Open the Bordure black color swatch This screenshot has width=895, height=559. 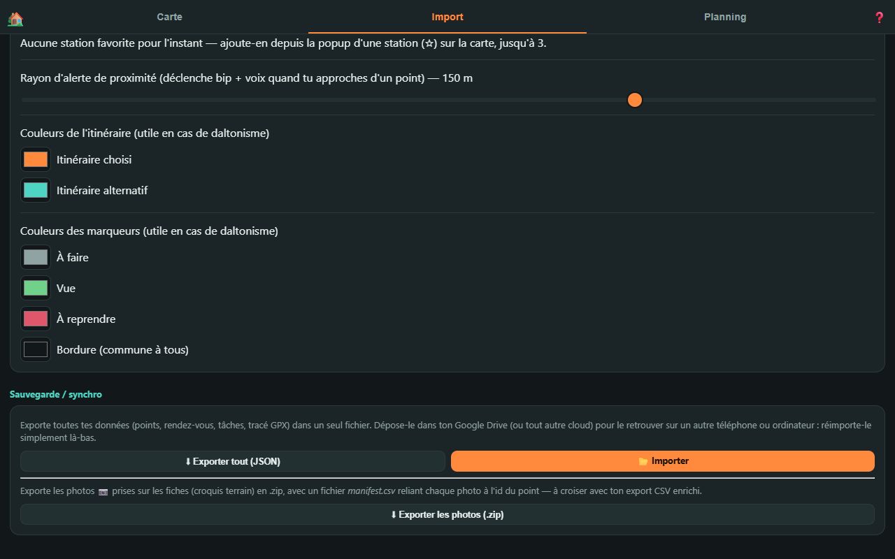[x=36, y=349]
